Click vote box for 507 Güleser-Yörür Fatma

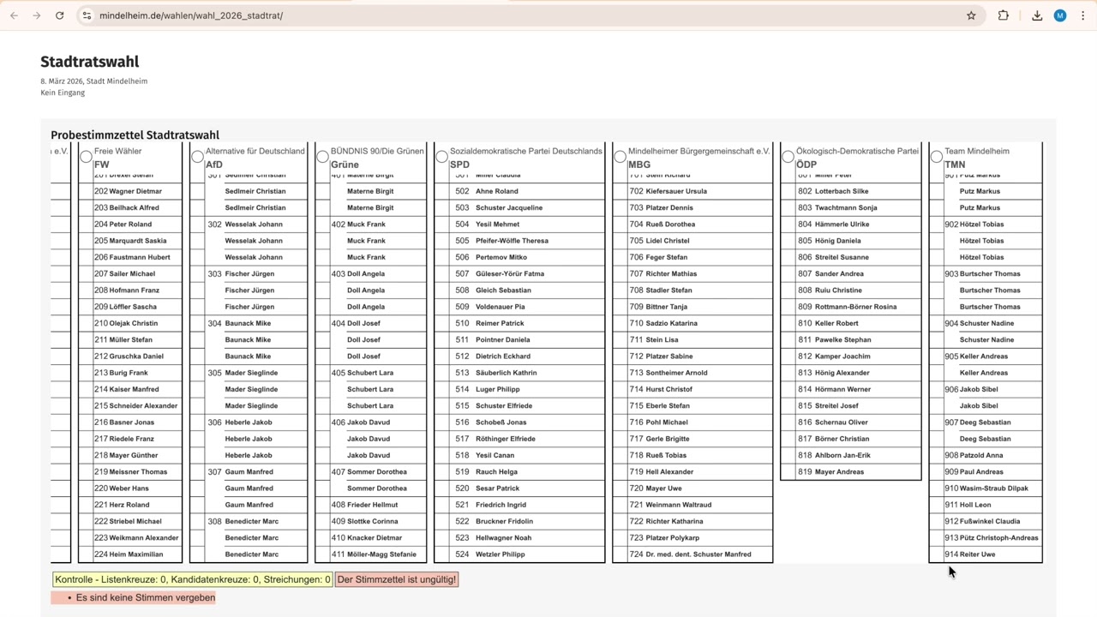click(441, 274)
